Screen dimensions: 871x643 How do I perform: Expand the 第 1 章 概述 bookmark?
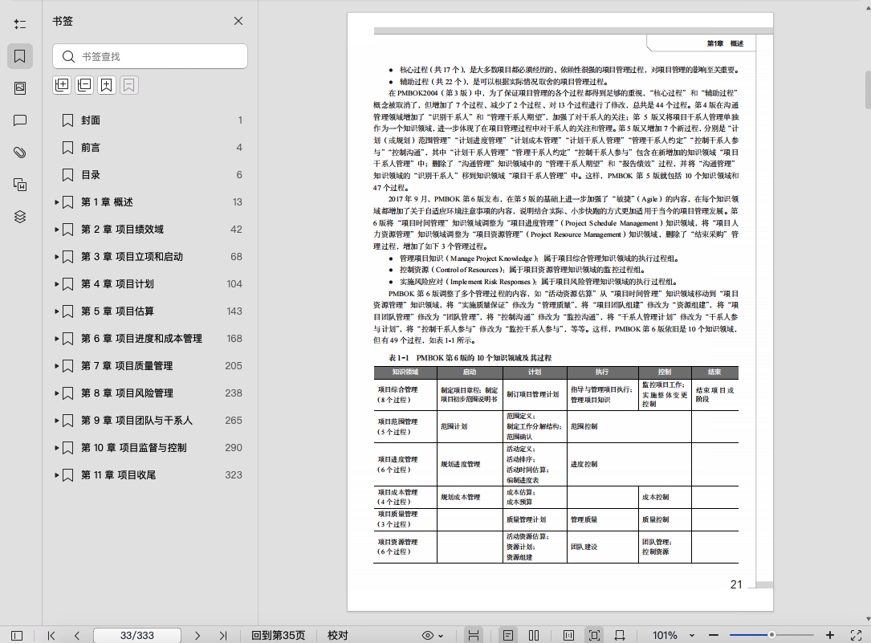(57, 202)
